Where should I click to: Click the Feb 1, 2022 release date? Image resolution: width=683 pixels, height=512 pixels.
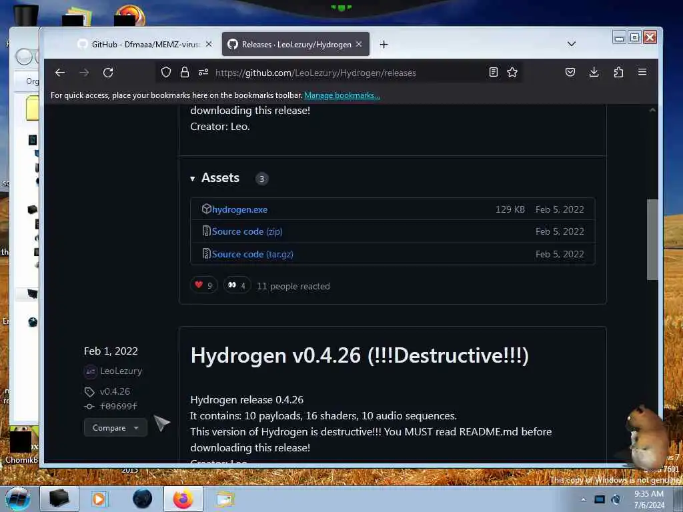click(x=111, y=351)
